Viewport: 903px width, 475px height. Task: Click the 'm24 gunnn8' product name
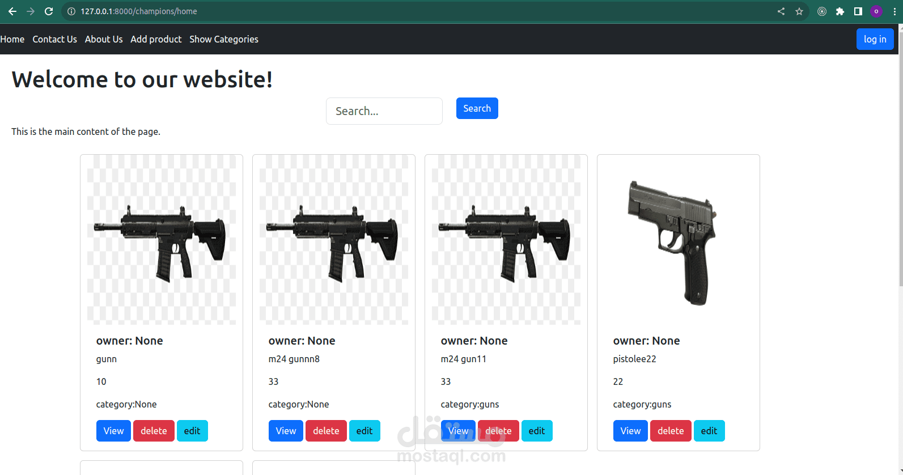[x=294, y=359]
